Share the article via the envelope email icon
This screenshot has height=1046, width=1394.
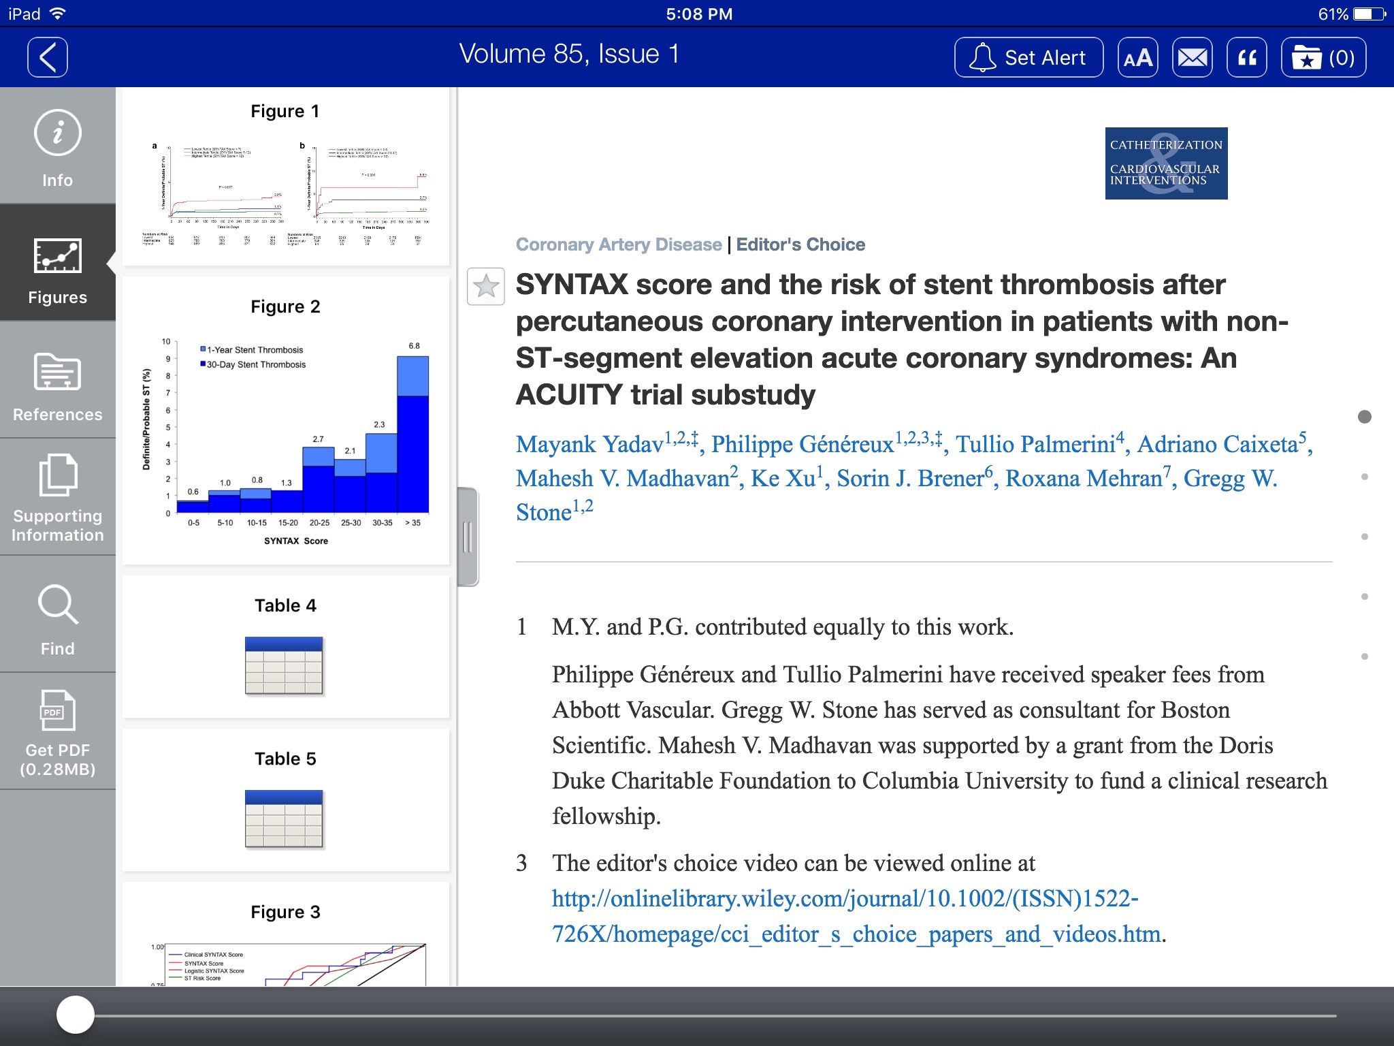[1192, 57]
